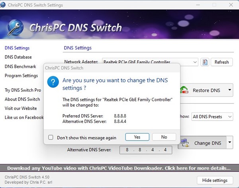Expand the Change DNS arrow menu
Viewport: 239px width, 188px height.
229,142
